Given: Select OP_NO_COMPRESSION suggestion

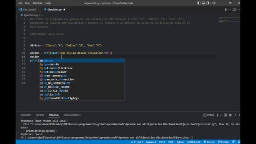Looking at the screenshot, I should [x=82, y=83].
